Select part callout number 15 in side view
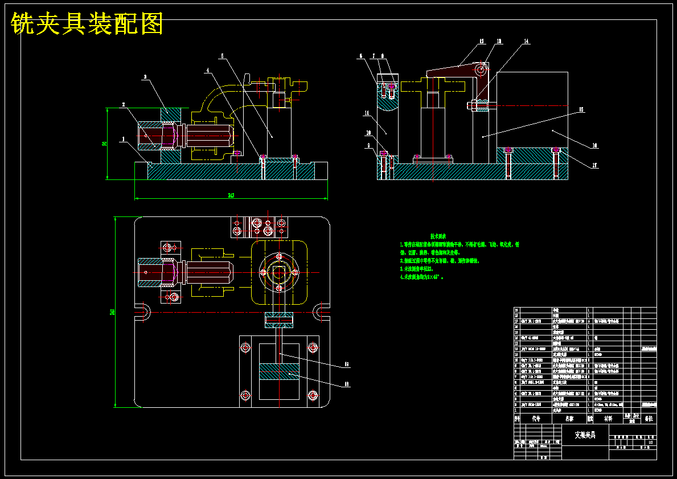This screenshot has height=479, width=677. click(581, 110)
